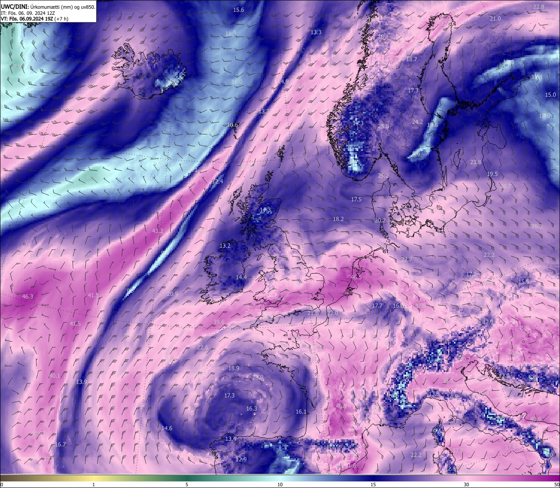560x488 pixels.
Task: Click the 13.2 value over Ireland
Action: click(225, 246)
